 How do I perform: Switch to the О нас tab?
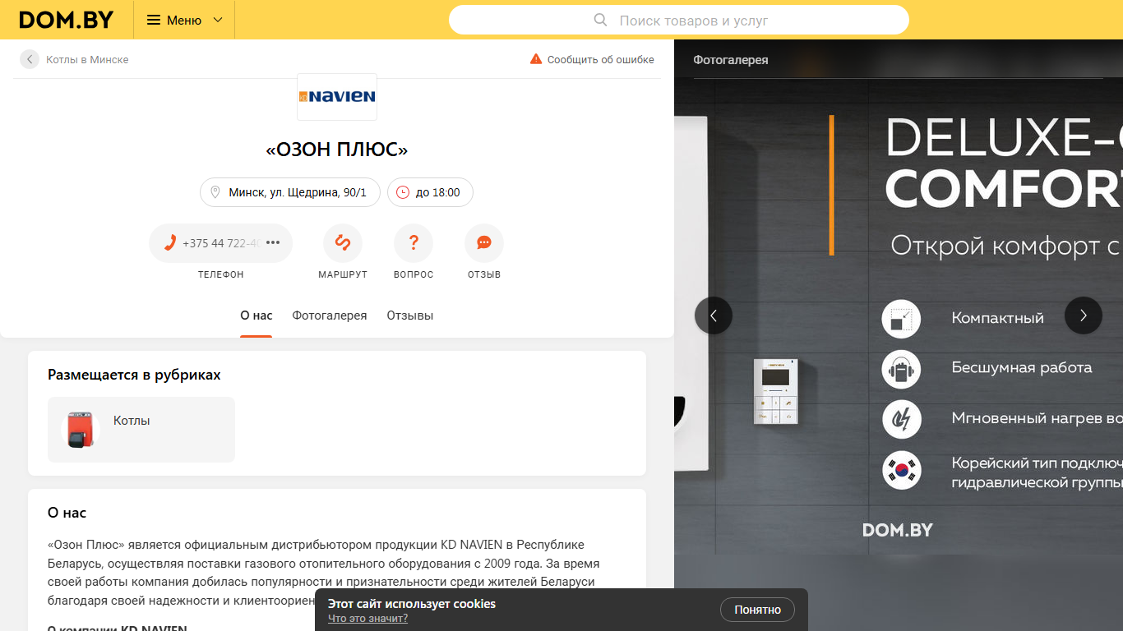(256, 315)
